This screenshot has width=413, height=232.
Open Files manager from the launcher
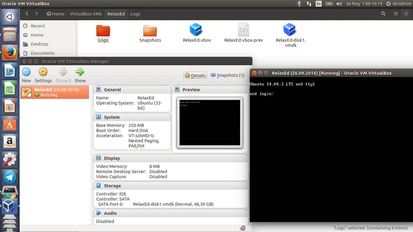10,35
